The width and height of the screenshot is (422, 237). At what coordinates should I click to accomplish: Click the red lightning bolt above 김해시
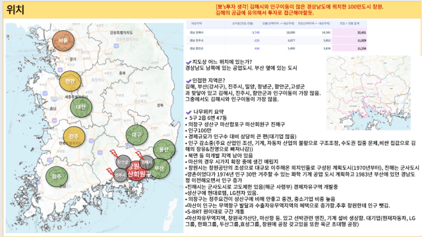pos(139,155)
